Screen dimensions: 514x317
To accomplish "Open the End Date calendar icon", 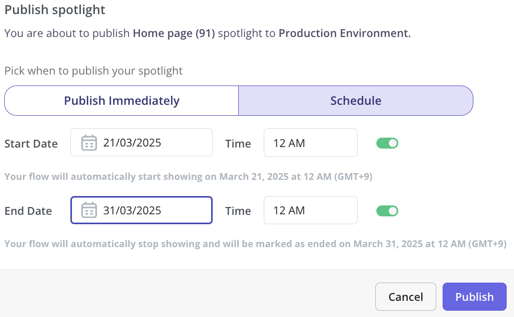I will point(89,210).
